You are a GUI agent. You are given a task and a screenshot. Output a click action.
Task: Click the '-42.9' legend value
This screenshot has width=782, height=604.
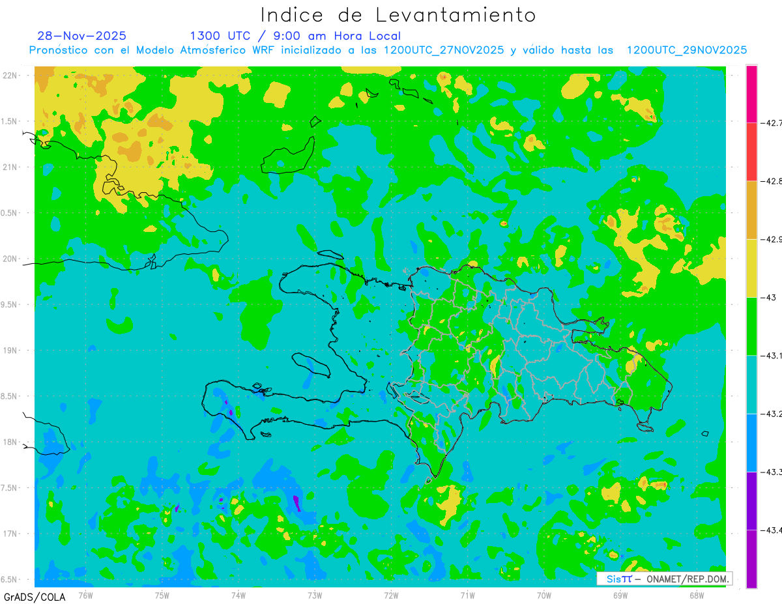pyautogui.click(x=772, y=239)
